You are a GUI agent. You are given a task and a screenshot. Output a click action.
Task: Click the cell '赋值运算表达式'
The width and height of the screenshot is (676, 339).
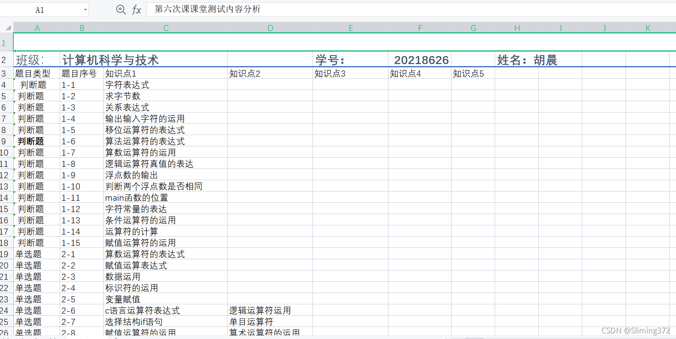[166, 265]
